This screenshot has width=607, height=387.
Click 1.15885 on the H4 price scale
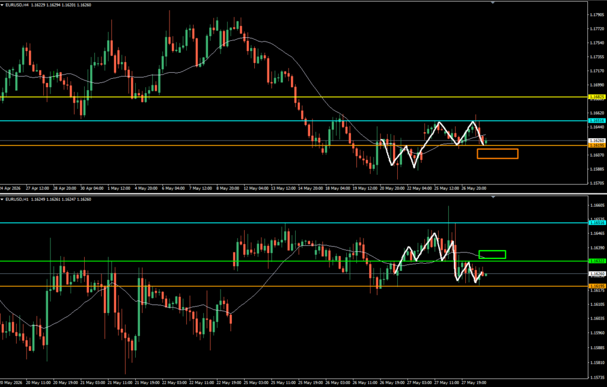(x=596, y=169)
